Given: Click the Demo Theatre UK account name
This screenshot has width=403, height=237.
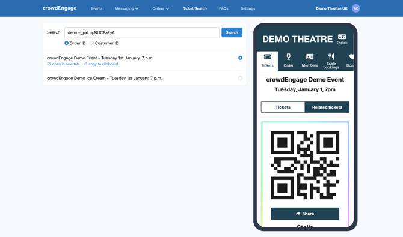Looking at the screenshot, I should [331, 8].
